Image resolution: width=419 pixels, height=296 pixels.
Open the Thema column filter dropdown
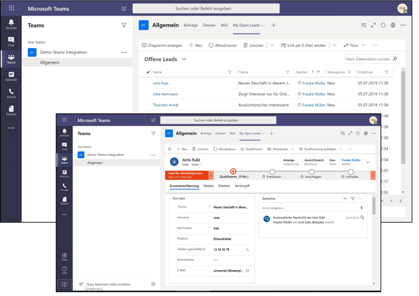[x=288, y=72]
